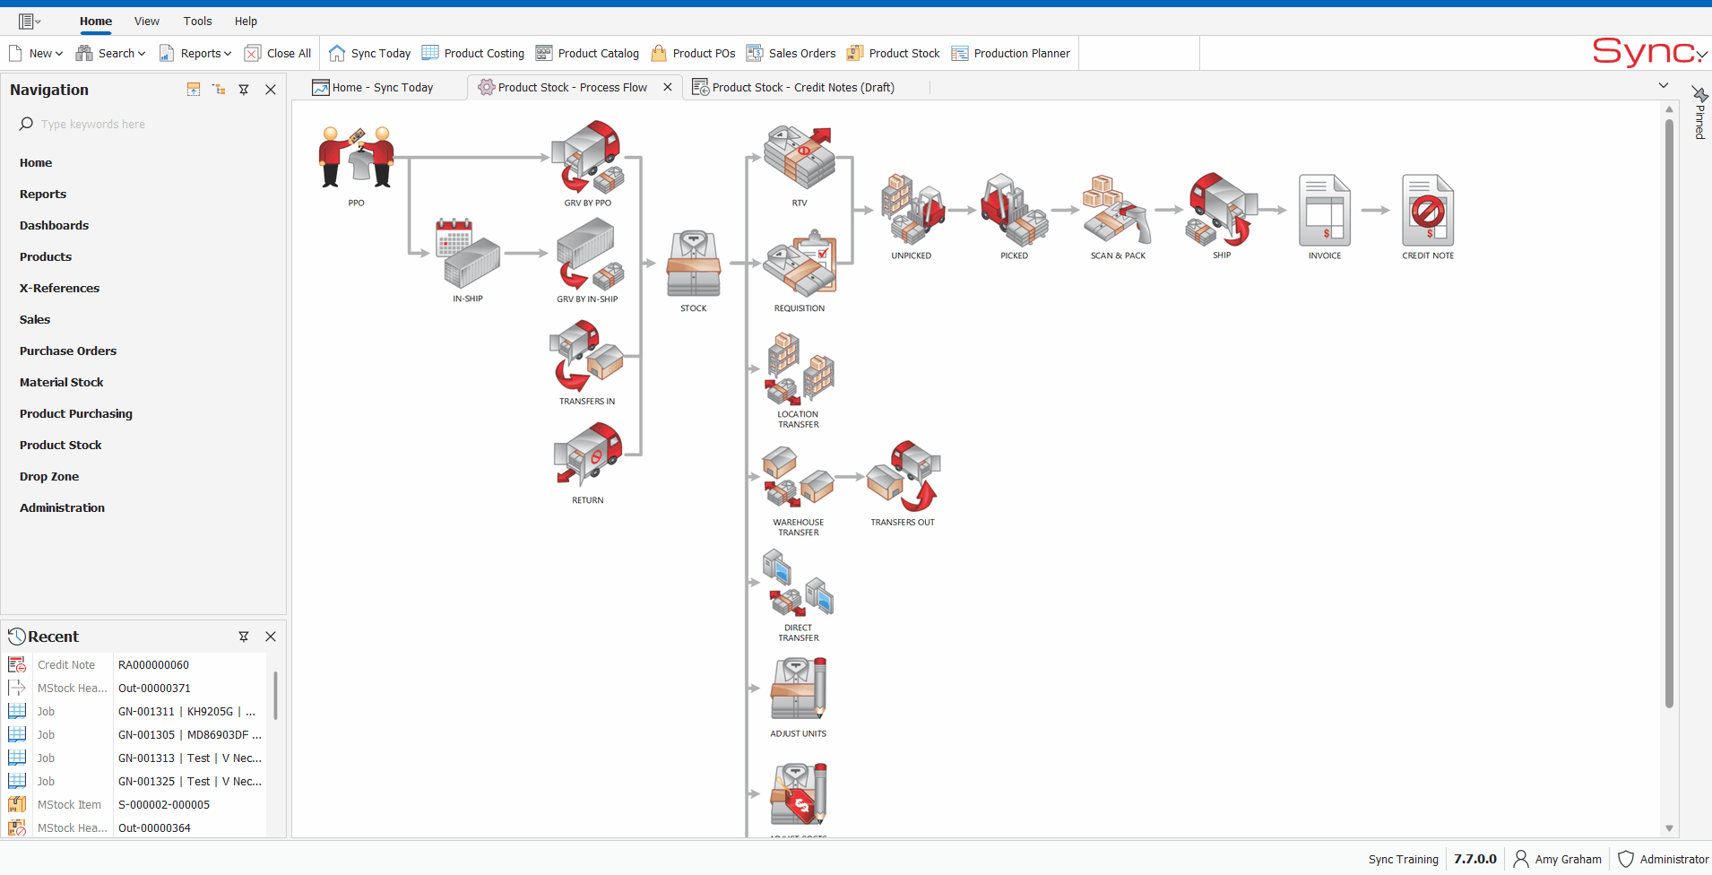Open the IN-SHIP container icon

coord(467,253)
